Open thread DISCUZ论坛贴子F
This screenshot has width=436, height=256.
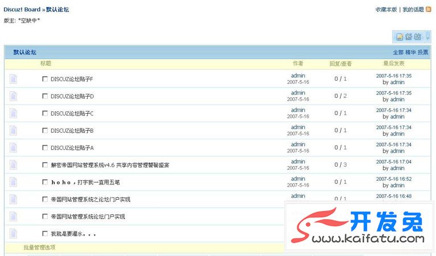point(72,79)
